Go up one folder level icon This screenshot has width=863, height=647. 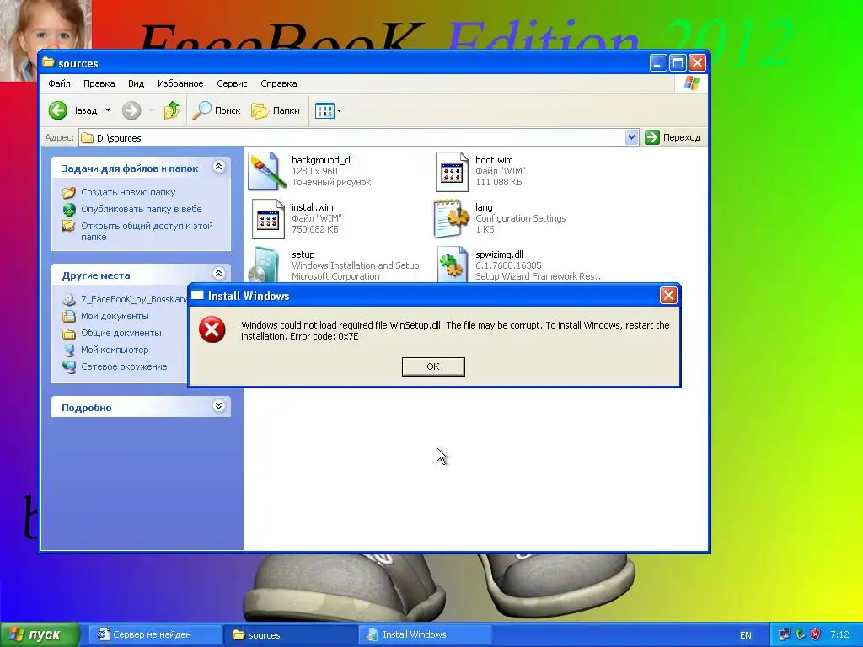pyautogui.click(x=172, y=110)
